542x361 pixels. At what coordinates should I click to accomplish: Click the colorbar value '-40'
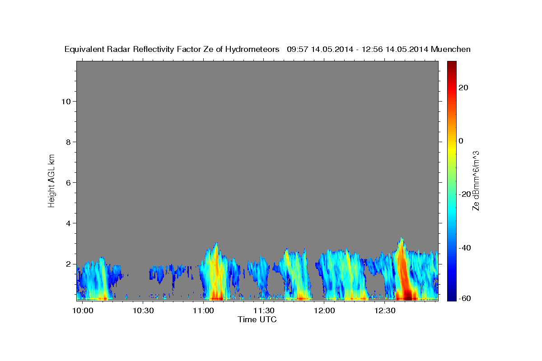pyautogui.click(x=465, y=248)
